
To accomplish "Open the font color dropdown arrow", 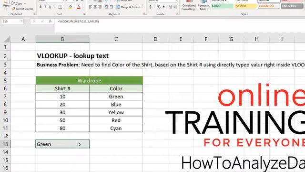I will [x=82, y=7].
